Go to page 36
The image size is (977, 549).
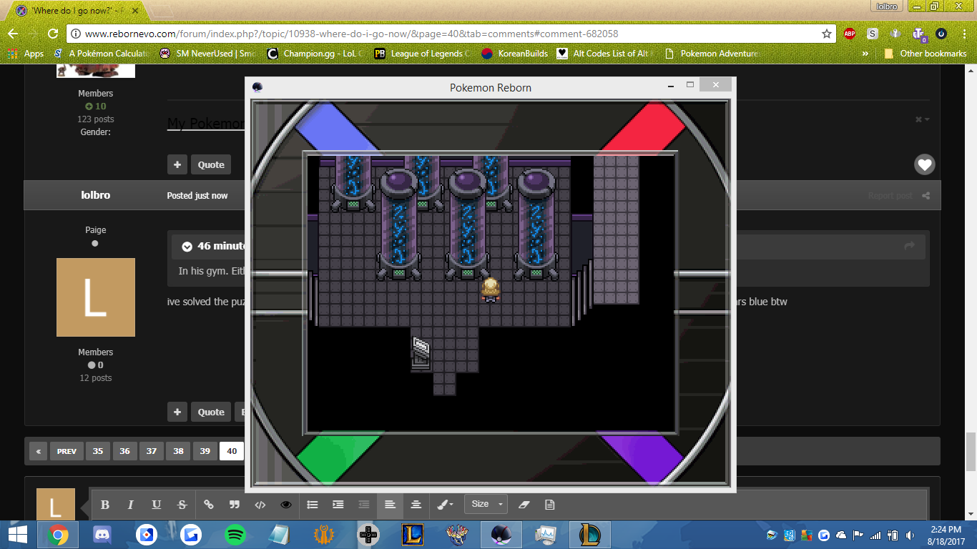click(x=125, y=451)
